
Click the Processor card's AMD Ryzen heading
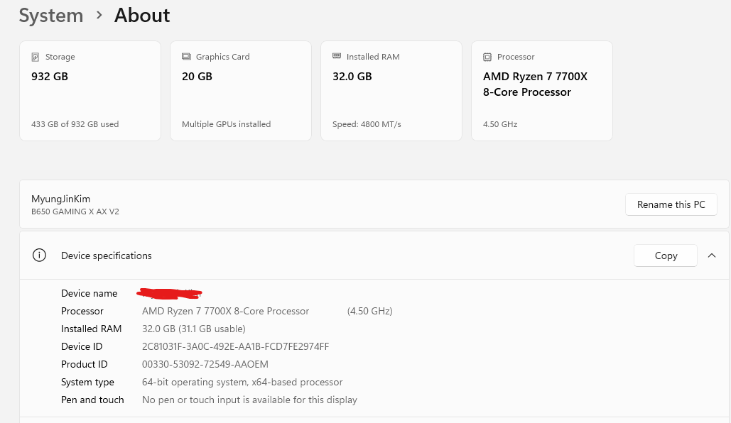[535, 84]
